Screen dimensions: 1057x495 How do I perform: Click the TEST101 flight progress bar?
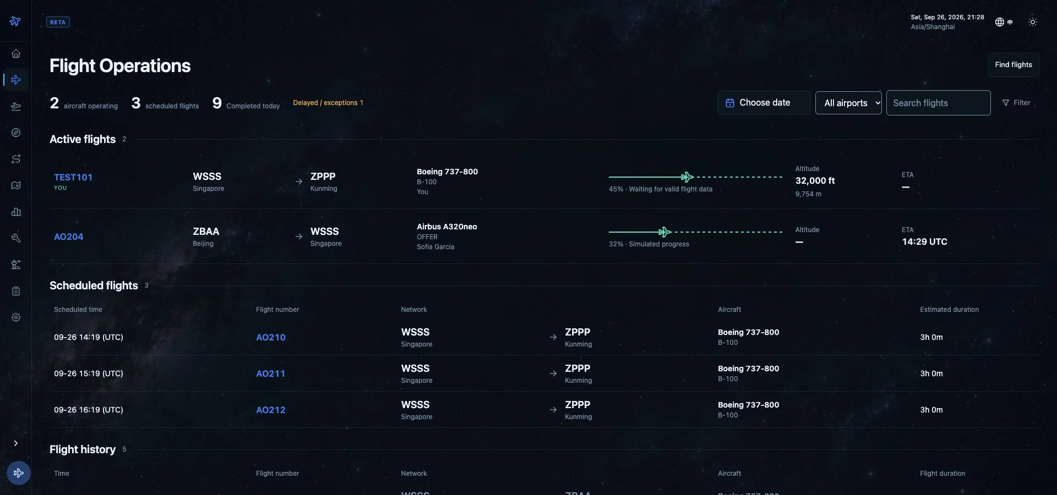[695, 177]
